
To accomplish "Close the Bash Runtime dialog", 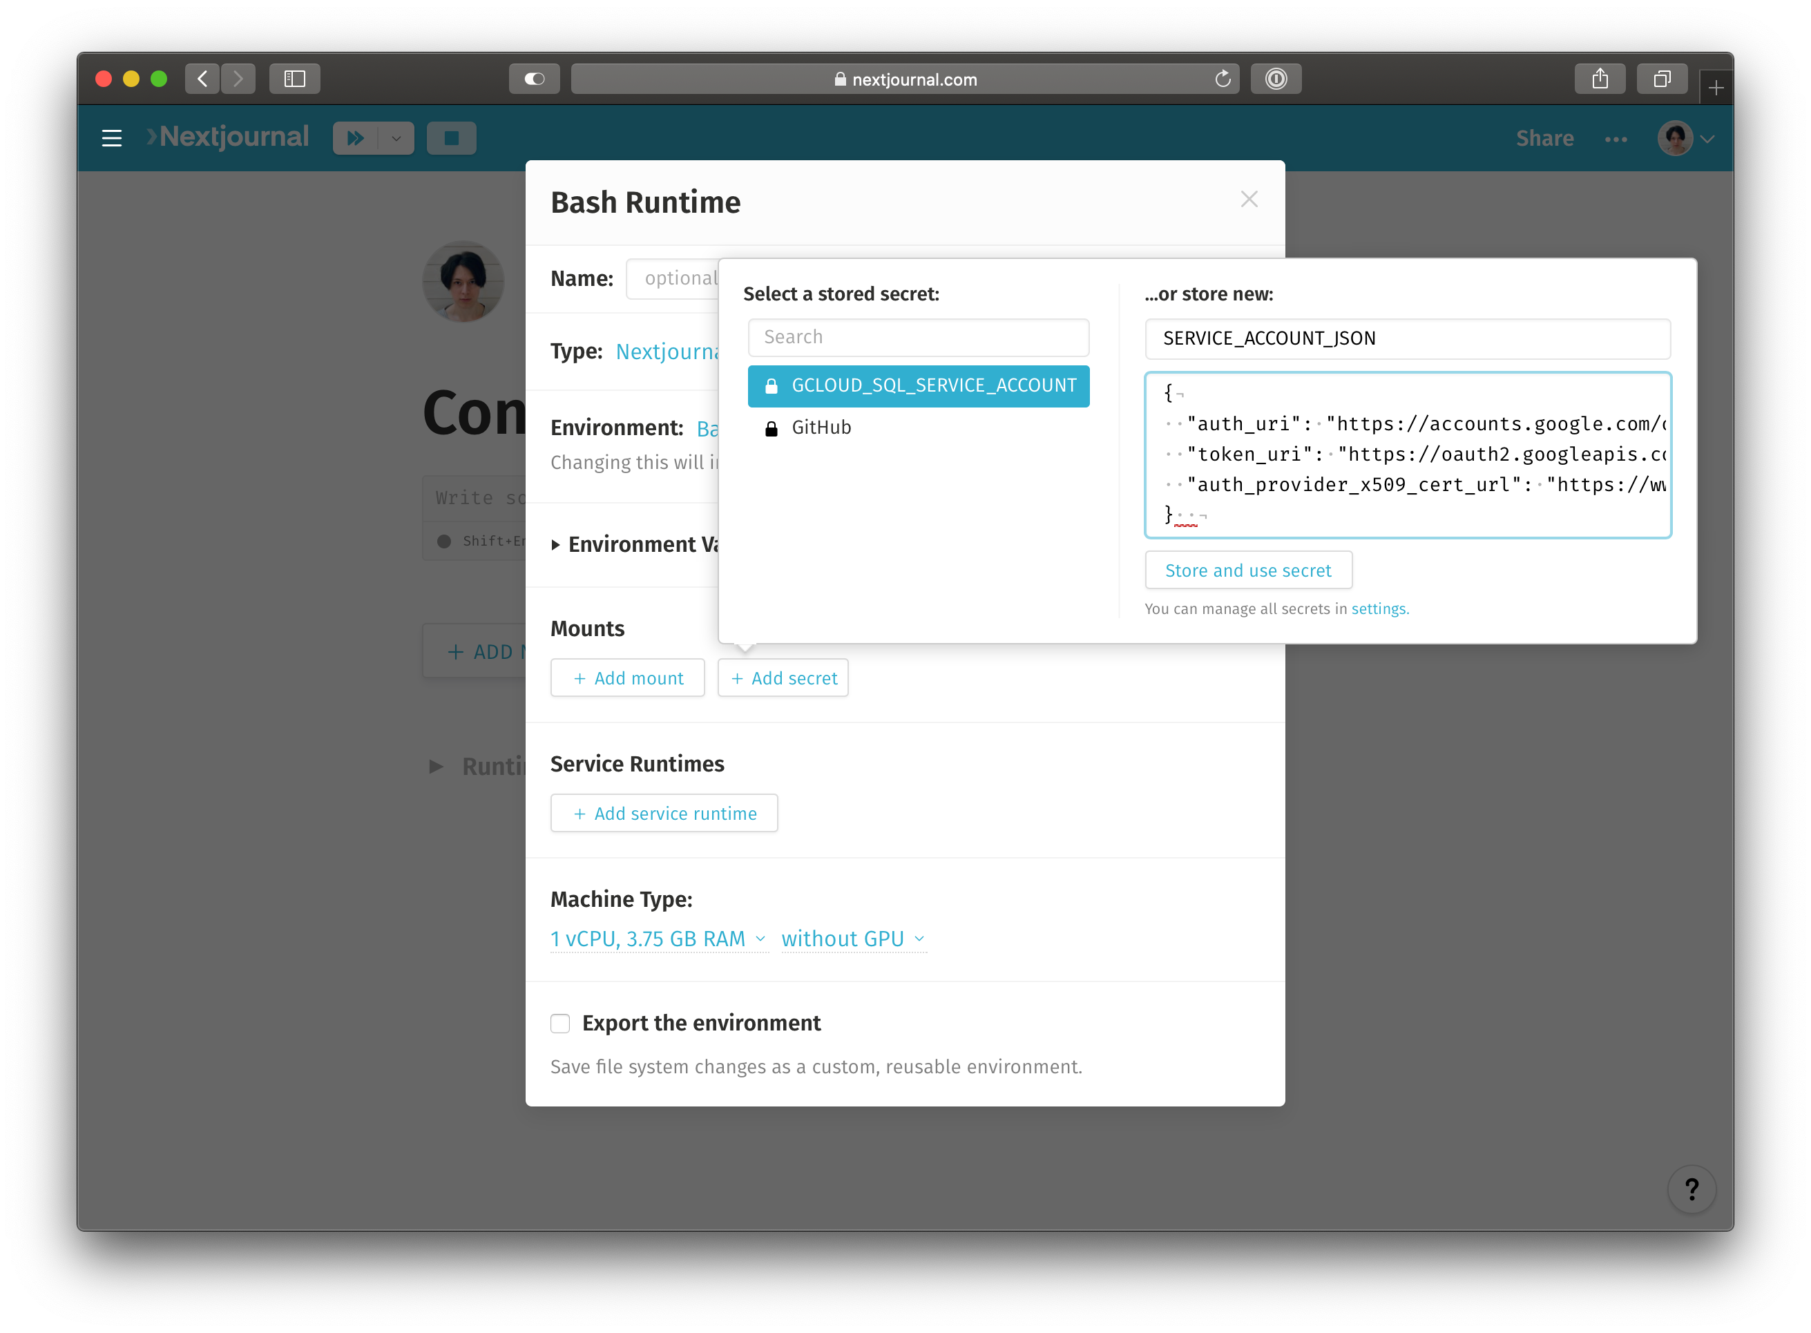I will coord(1249,200).
